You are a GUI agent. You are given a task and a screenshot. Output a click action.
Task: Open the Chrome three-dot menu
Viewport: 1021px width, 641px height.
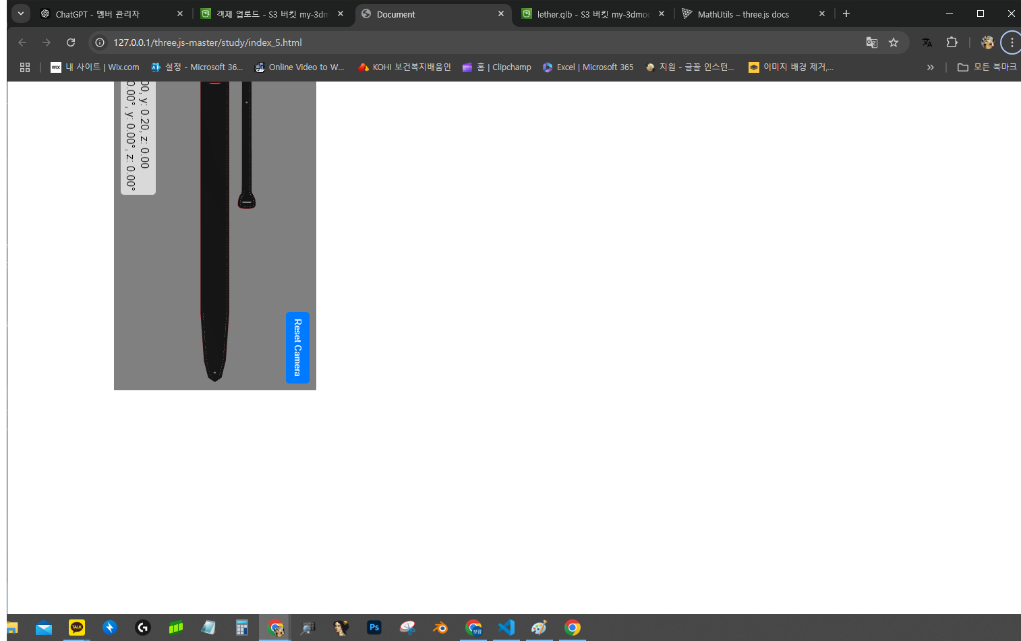click(x=1012, y=42)
